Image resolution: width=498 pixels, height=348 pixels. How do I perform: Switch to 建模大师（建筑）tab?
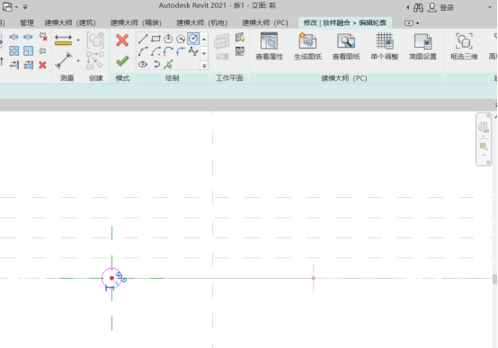(70, 22)
